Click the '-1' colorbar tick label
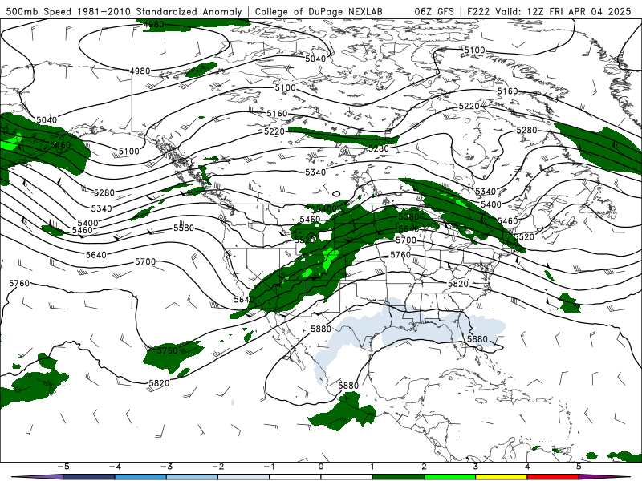The image size is (642, 481). coord(269,467)
